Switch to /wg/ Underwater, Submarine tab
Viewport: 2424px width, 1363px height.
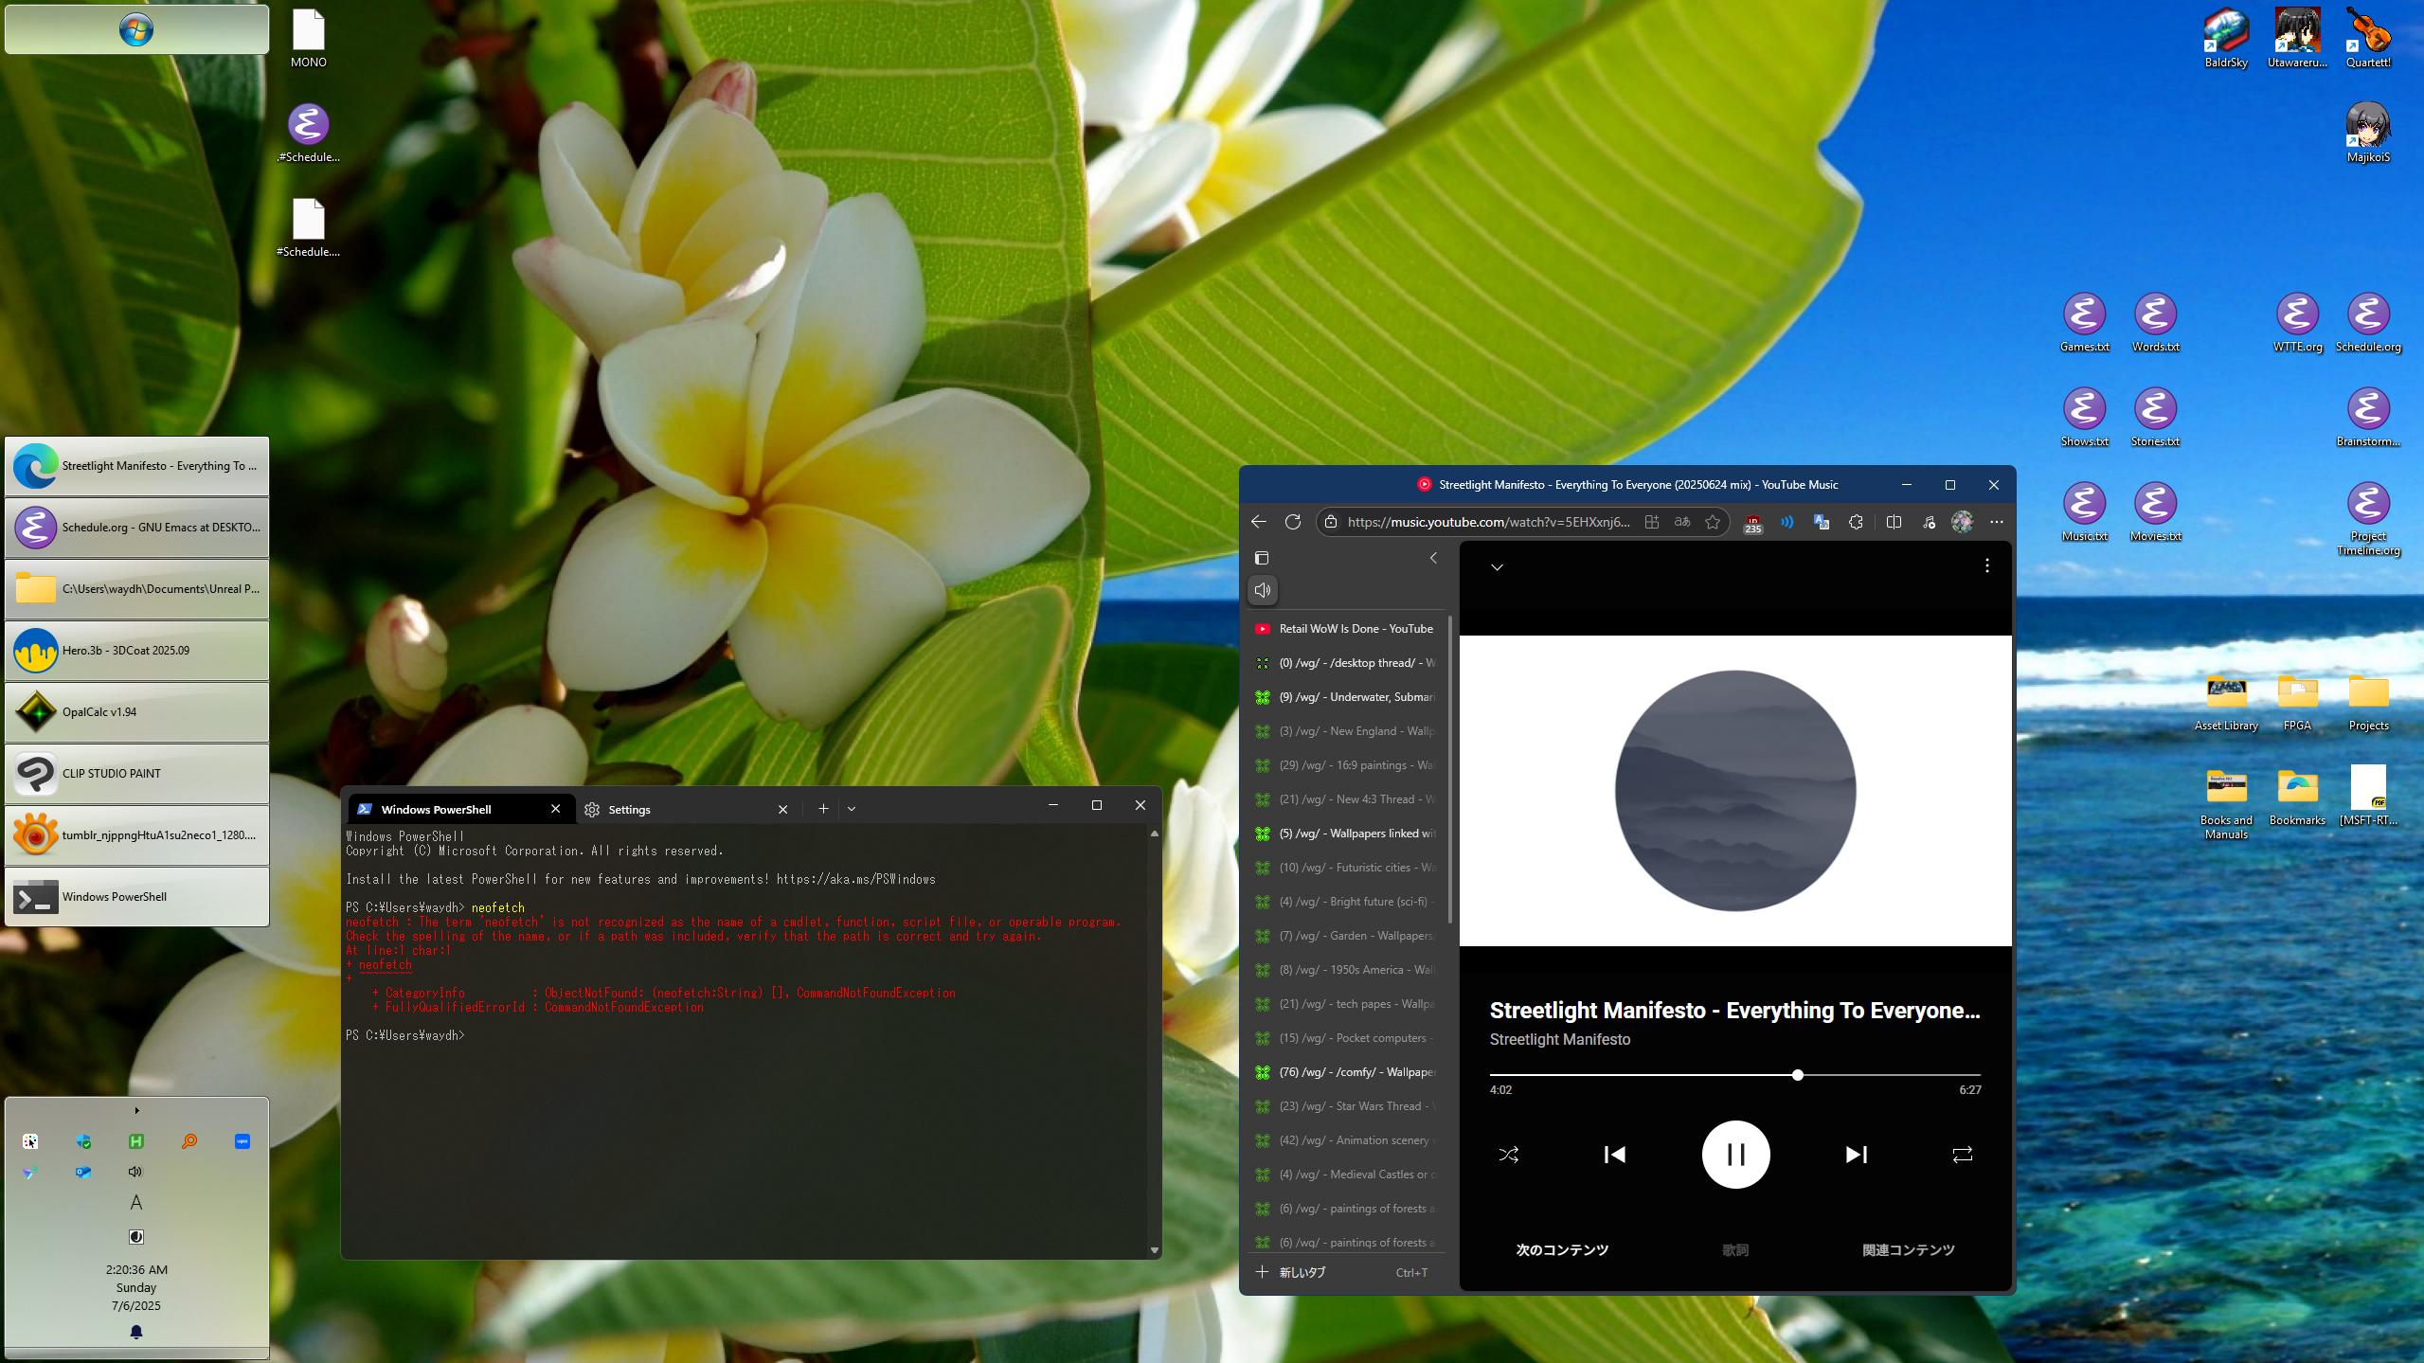coord(1345,696)
